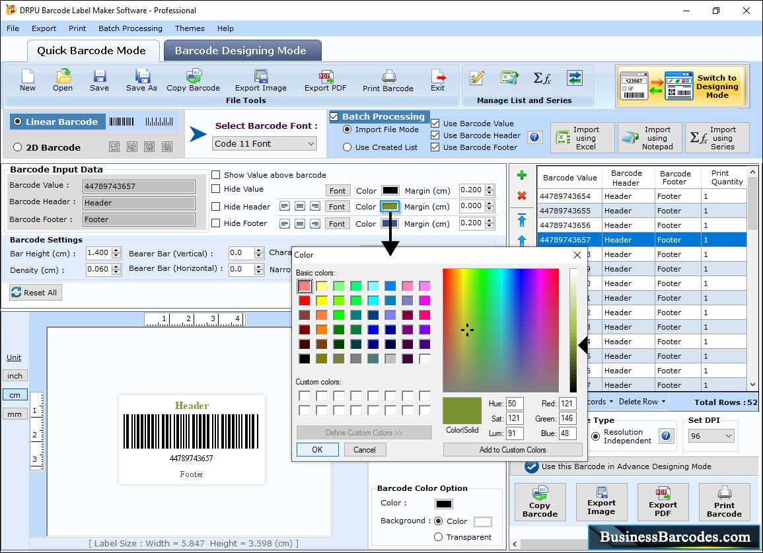
Task: Select the cm unit button
Action: (x=15, y=395)
